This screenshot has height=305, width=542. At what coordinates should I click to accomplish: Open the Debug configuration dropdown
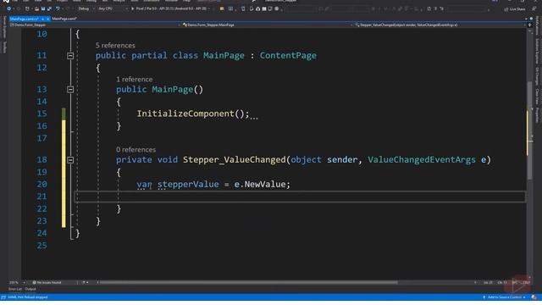[86, 8]
